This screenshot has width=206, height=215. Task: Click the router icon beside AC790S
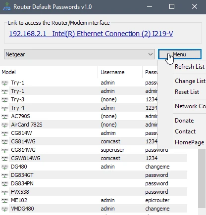point(4,116)
